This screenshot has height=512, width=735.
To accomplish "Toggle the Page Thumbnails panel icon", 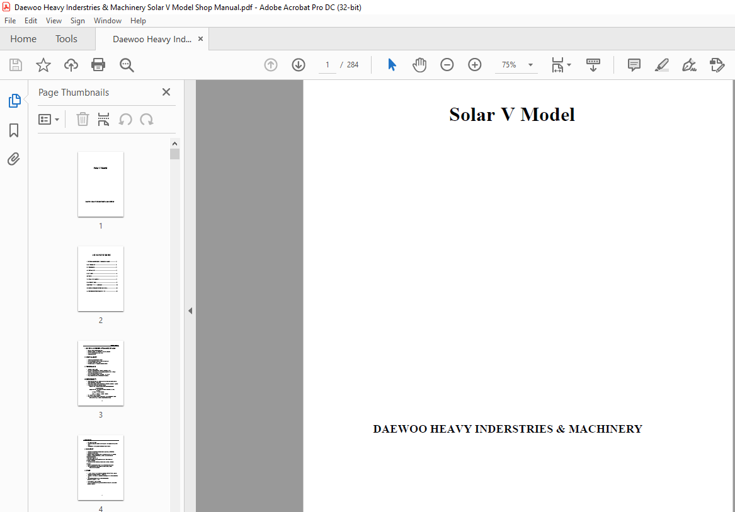I will click(x=14, y=101).
